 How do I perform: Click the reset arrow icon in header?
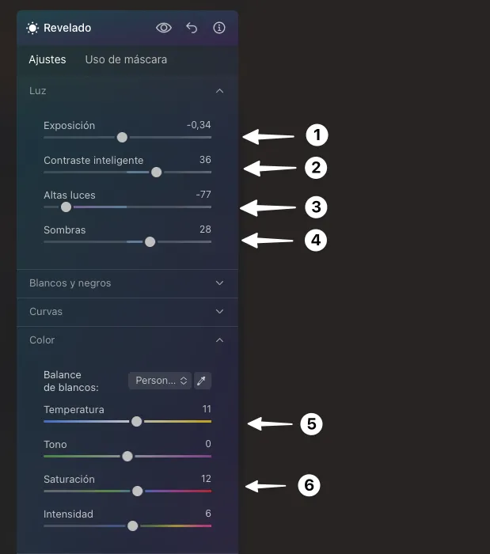pos(192,28)
